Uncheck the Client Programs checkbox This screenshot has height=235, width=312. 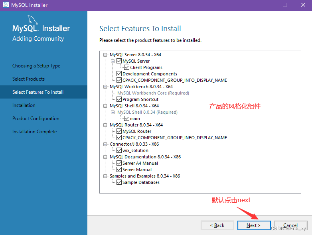pos(126,67)
